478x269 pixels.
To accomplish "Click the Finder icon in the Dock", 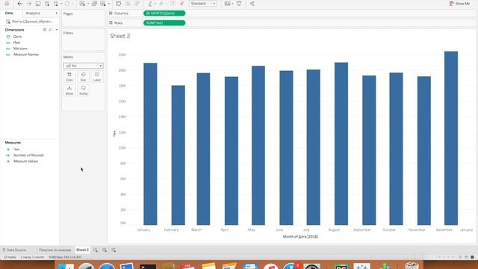I will [66, 266].
